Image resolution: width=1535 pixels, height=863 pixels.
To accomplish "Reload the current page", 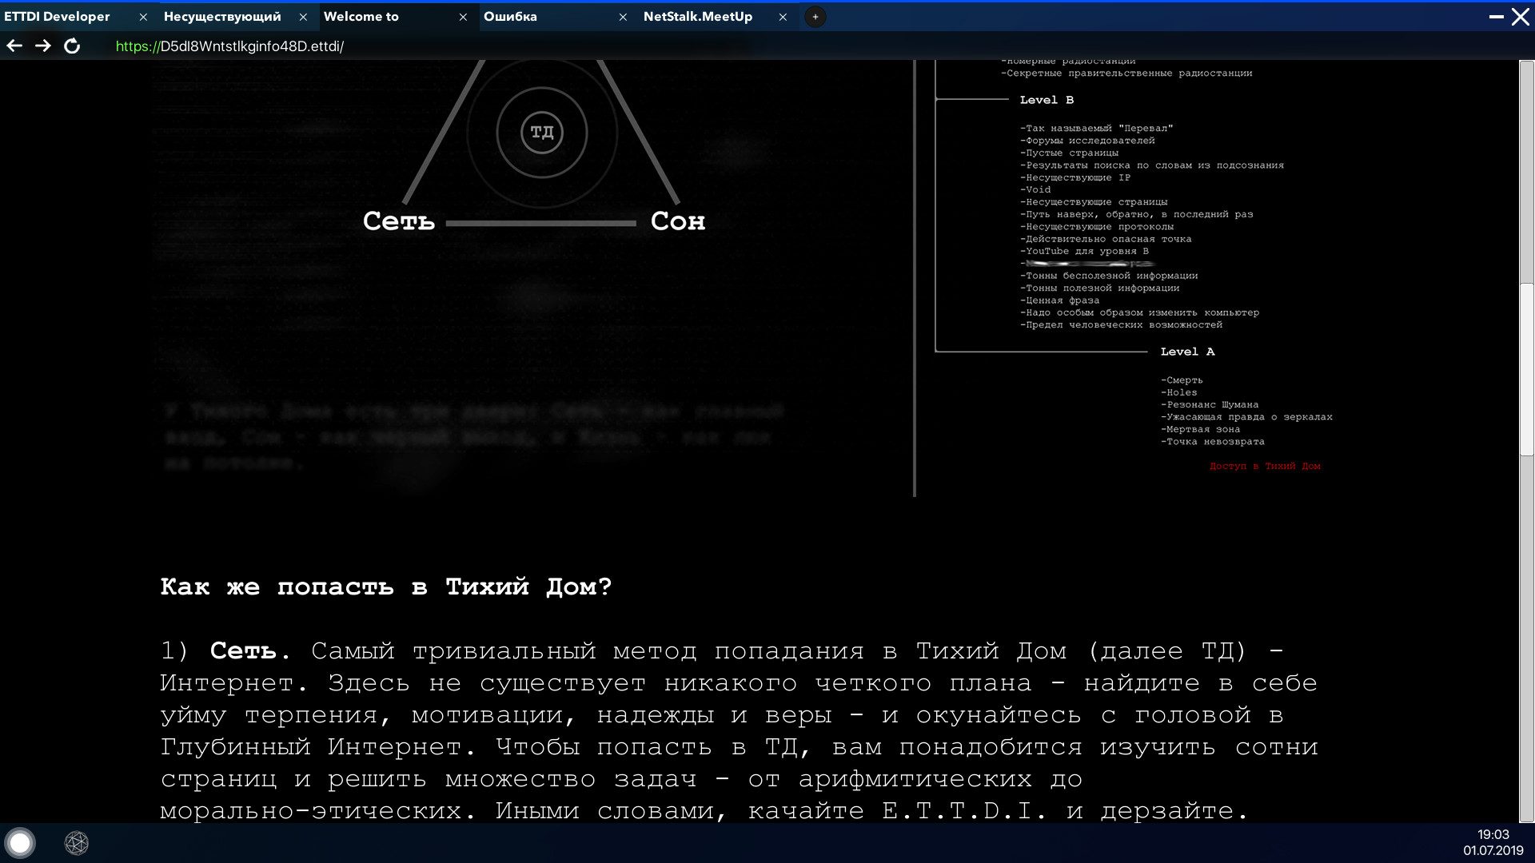I will 72,46.
